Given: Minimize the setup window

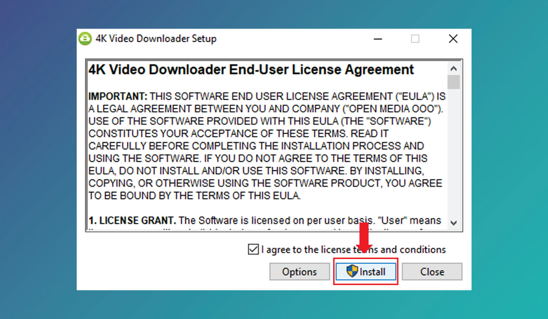Looking at the screenshot, I should 378,39.
